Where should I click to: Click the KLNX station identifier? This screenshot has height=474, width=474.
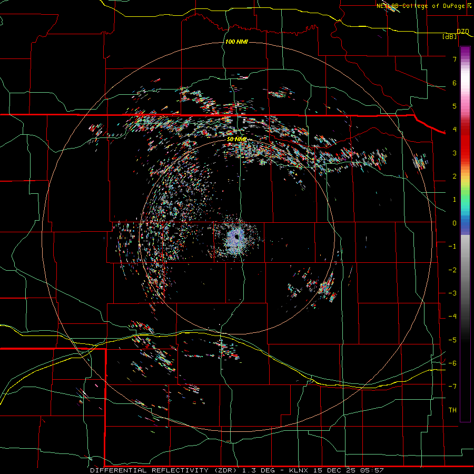pyautogui.click(x=299, y=470)
